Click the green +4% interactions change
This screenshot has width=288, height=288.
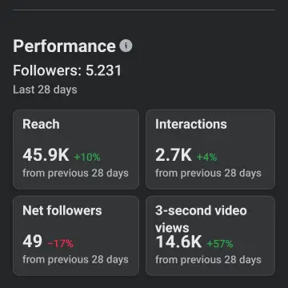click(x=206, y=158)
